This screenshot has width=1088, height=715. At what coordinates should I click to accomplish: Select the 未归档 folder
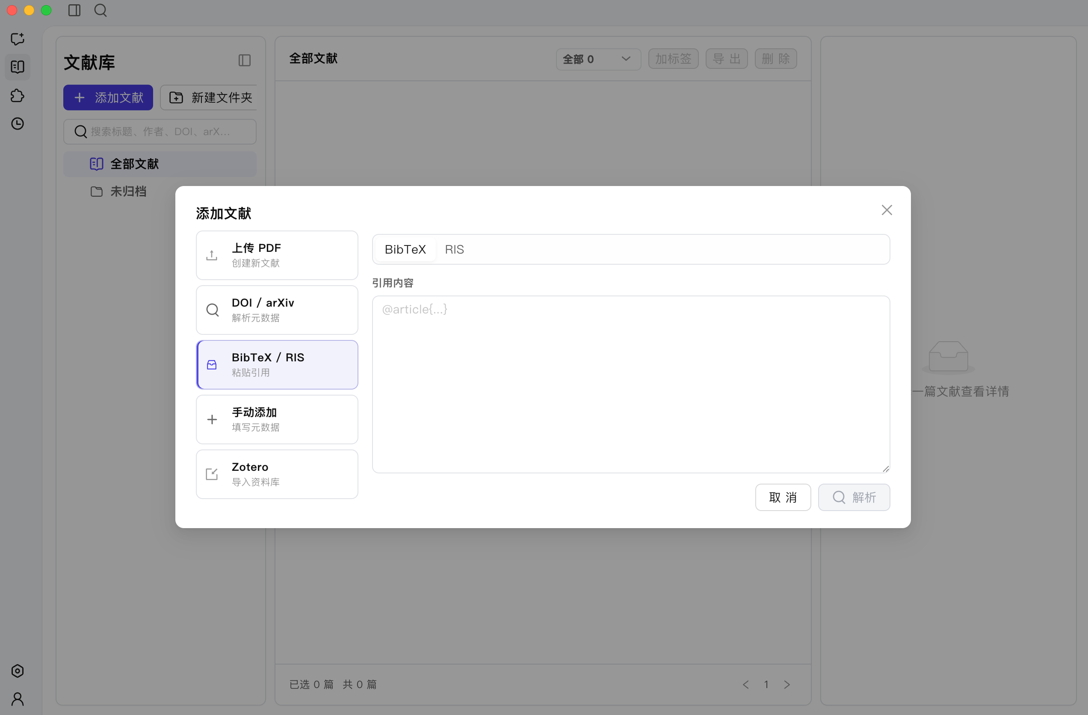[x=160, y=191]
